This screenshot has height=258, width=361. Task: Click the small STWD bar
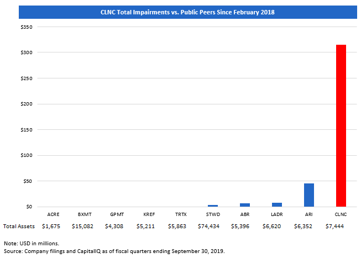coord(213,206)
